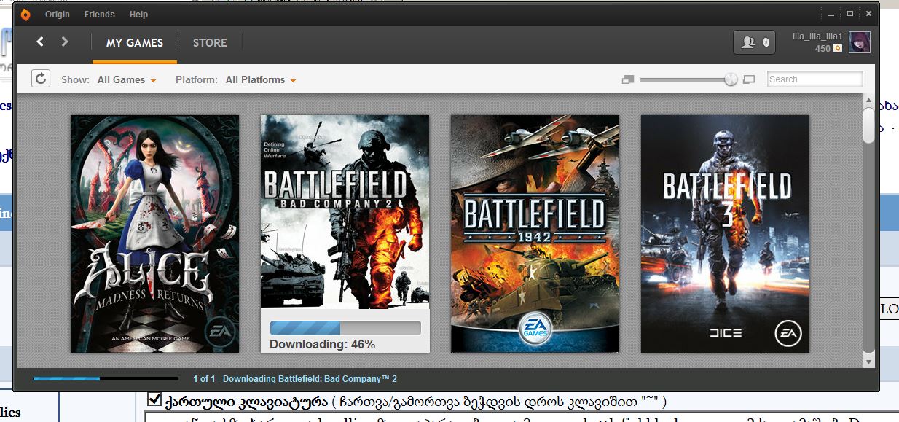899x422 pixels.
Task: Click the large thumbnails size icon
Action: (749, 79)
